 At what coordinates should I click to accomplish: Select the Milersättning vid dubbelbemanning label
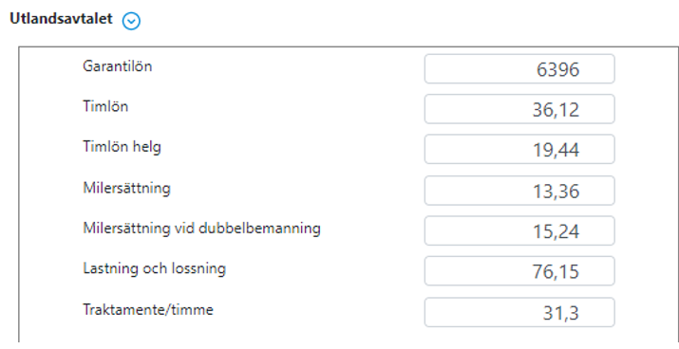[x=201, y=229]
